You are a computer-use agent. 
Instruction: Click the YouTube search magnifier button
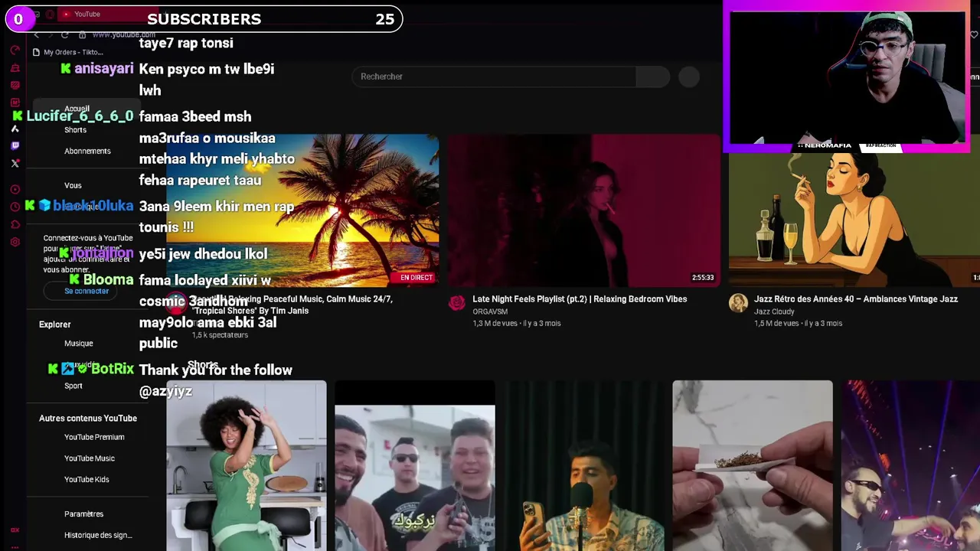coord(653,77)
